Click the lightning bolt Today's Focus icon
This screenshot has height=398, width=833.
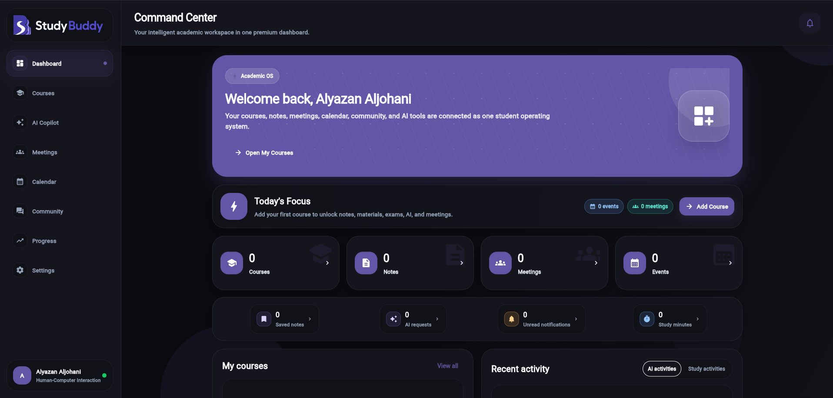point(234,206)
